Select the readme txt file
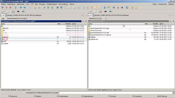 pyautogui.click(x=44, y=44)
